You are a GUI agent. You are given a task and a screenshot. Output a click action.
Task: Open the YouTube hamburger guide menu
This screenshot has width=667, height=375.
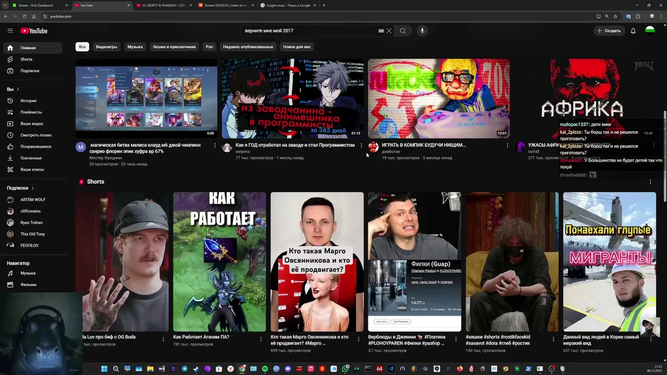(x=10, y=31)
